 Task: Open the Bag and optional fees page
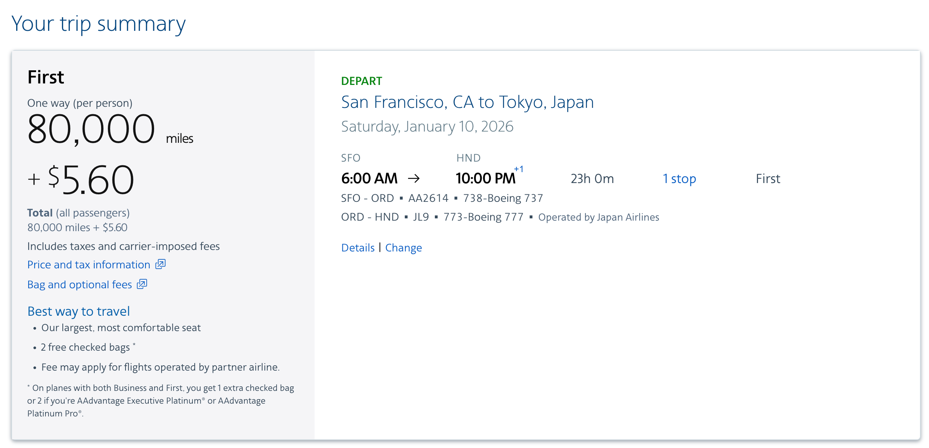point(79,285)
